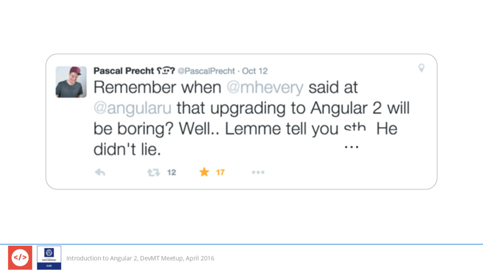This screenshot has height=271, width=483.
Task: Click the Pascal Precht display name
Action: (124, 71)
